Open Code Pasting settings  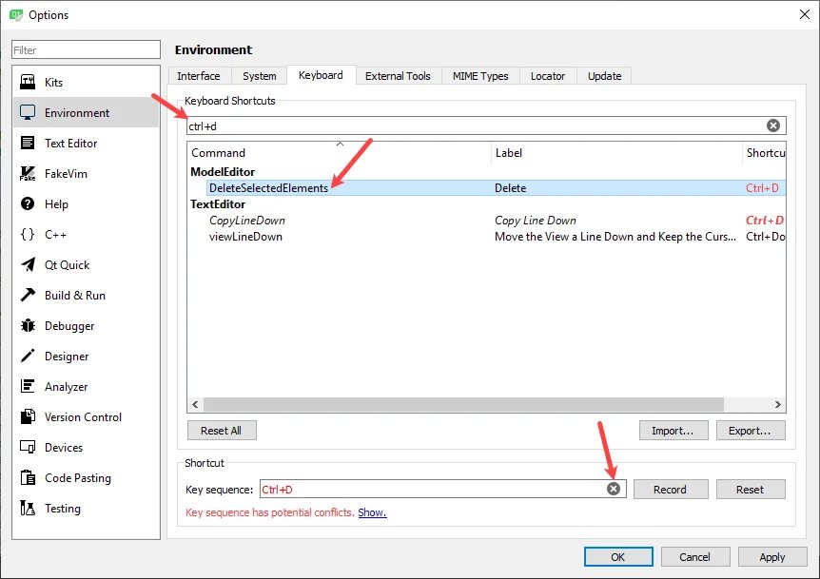pos(86,477)
